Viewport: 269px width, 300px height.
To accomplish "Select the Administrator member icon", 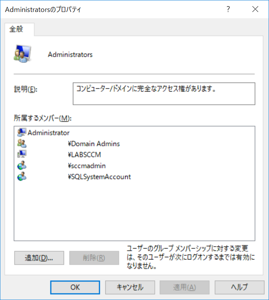I will click(22, 132).
